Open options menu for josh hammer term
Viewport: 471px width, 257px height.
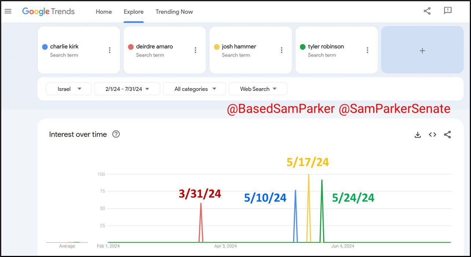(282, 50)
